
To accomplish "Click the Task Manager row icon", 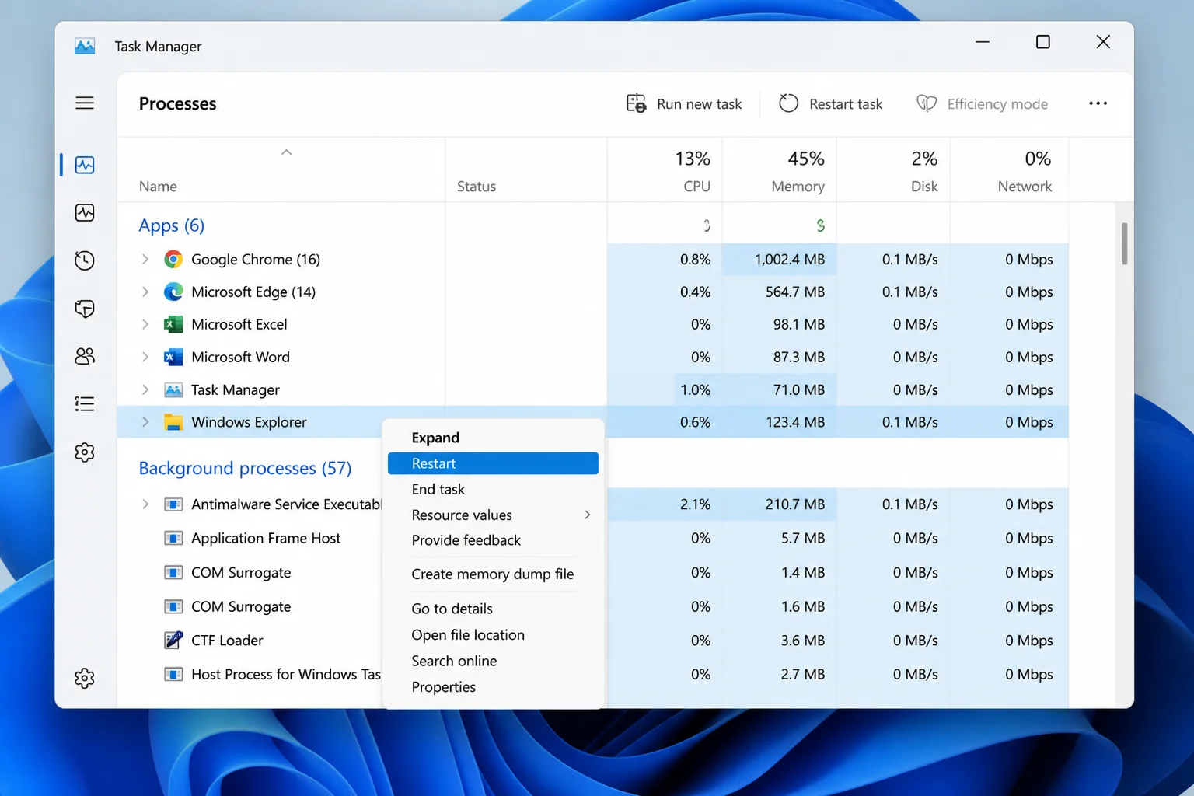I will 173,390.
